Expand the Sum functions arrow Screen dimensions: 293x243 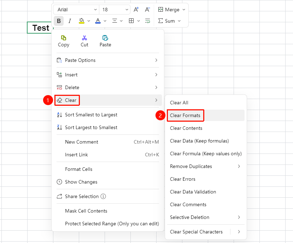click(x=179, y=21)
